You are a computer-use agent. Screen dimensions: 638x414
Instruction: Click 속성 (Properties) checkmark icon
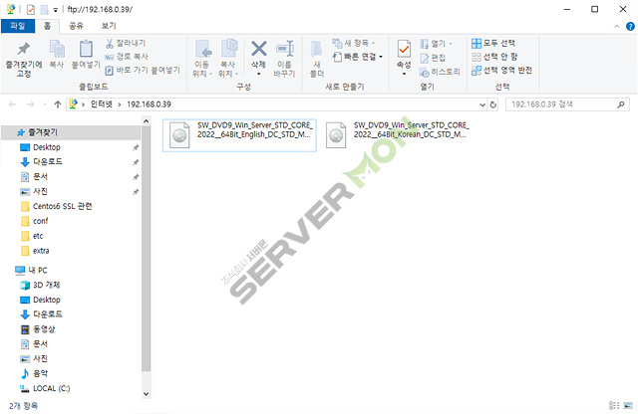pyautogui.click(x=404, y=50)
